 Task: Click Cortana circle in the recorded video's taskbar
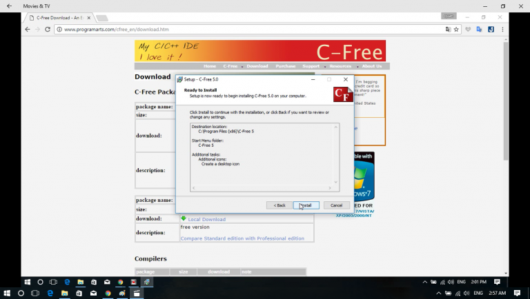click(40, 282)
